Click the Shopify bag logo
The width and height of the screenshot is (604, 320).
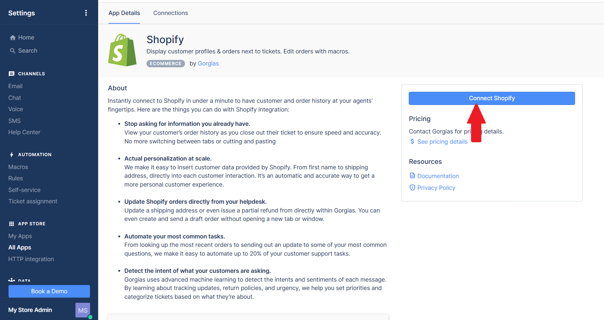click(x=122, y=50)
